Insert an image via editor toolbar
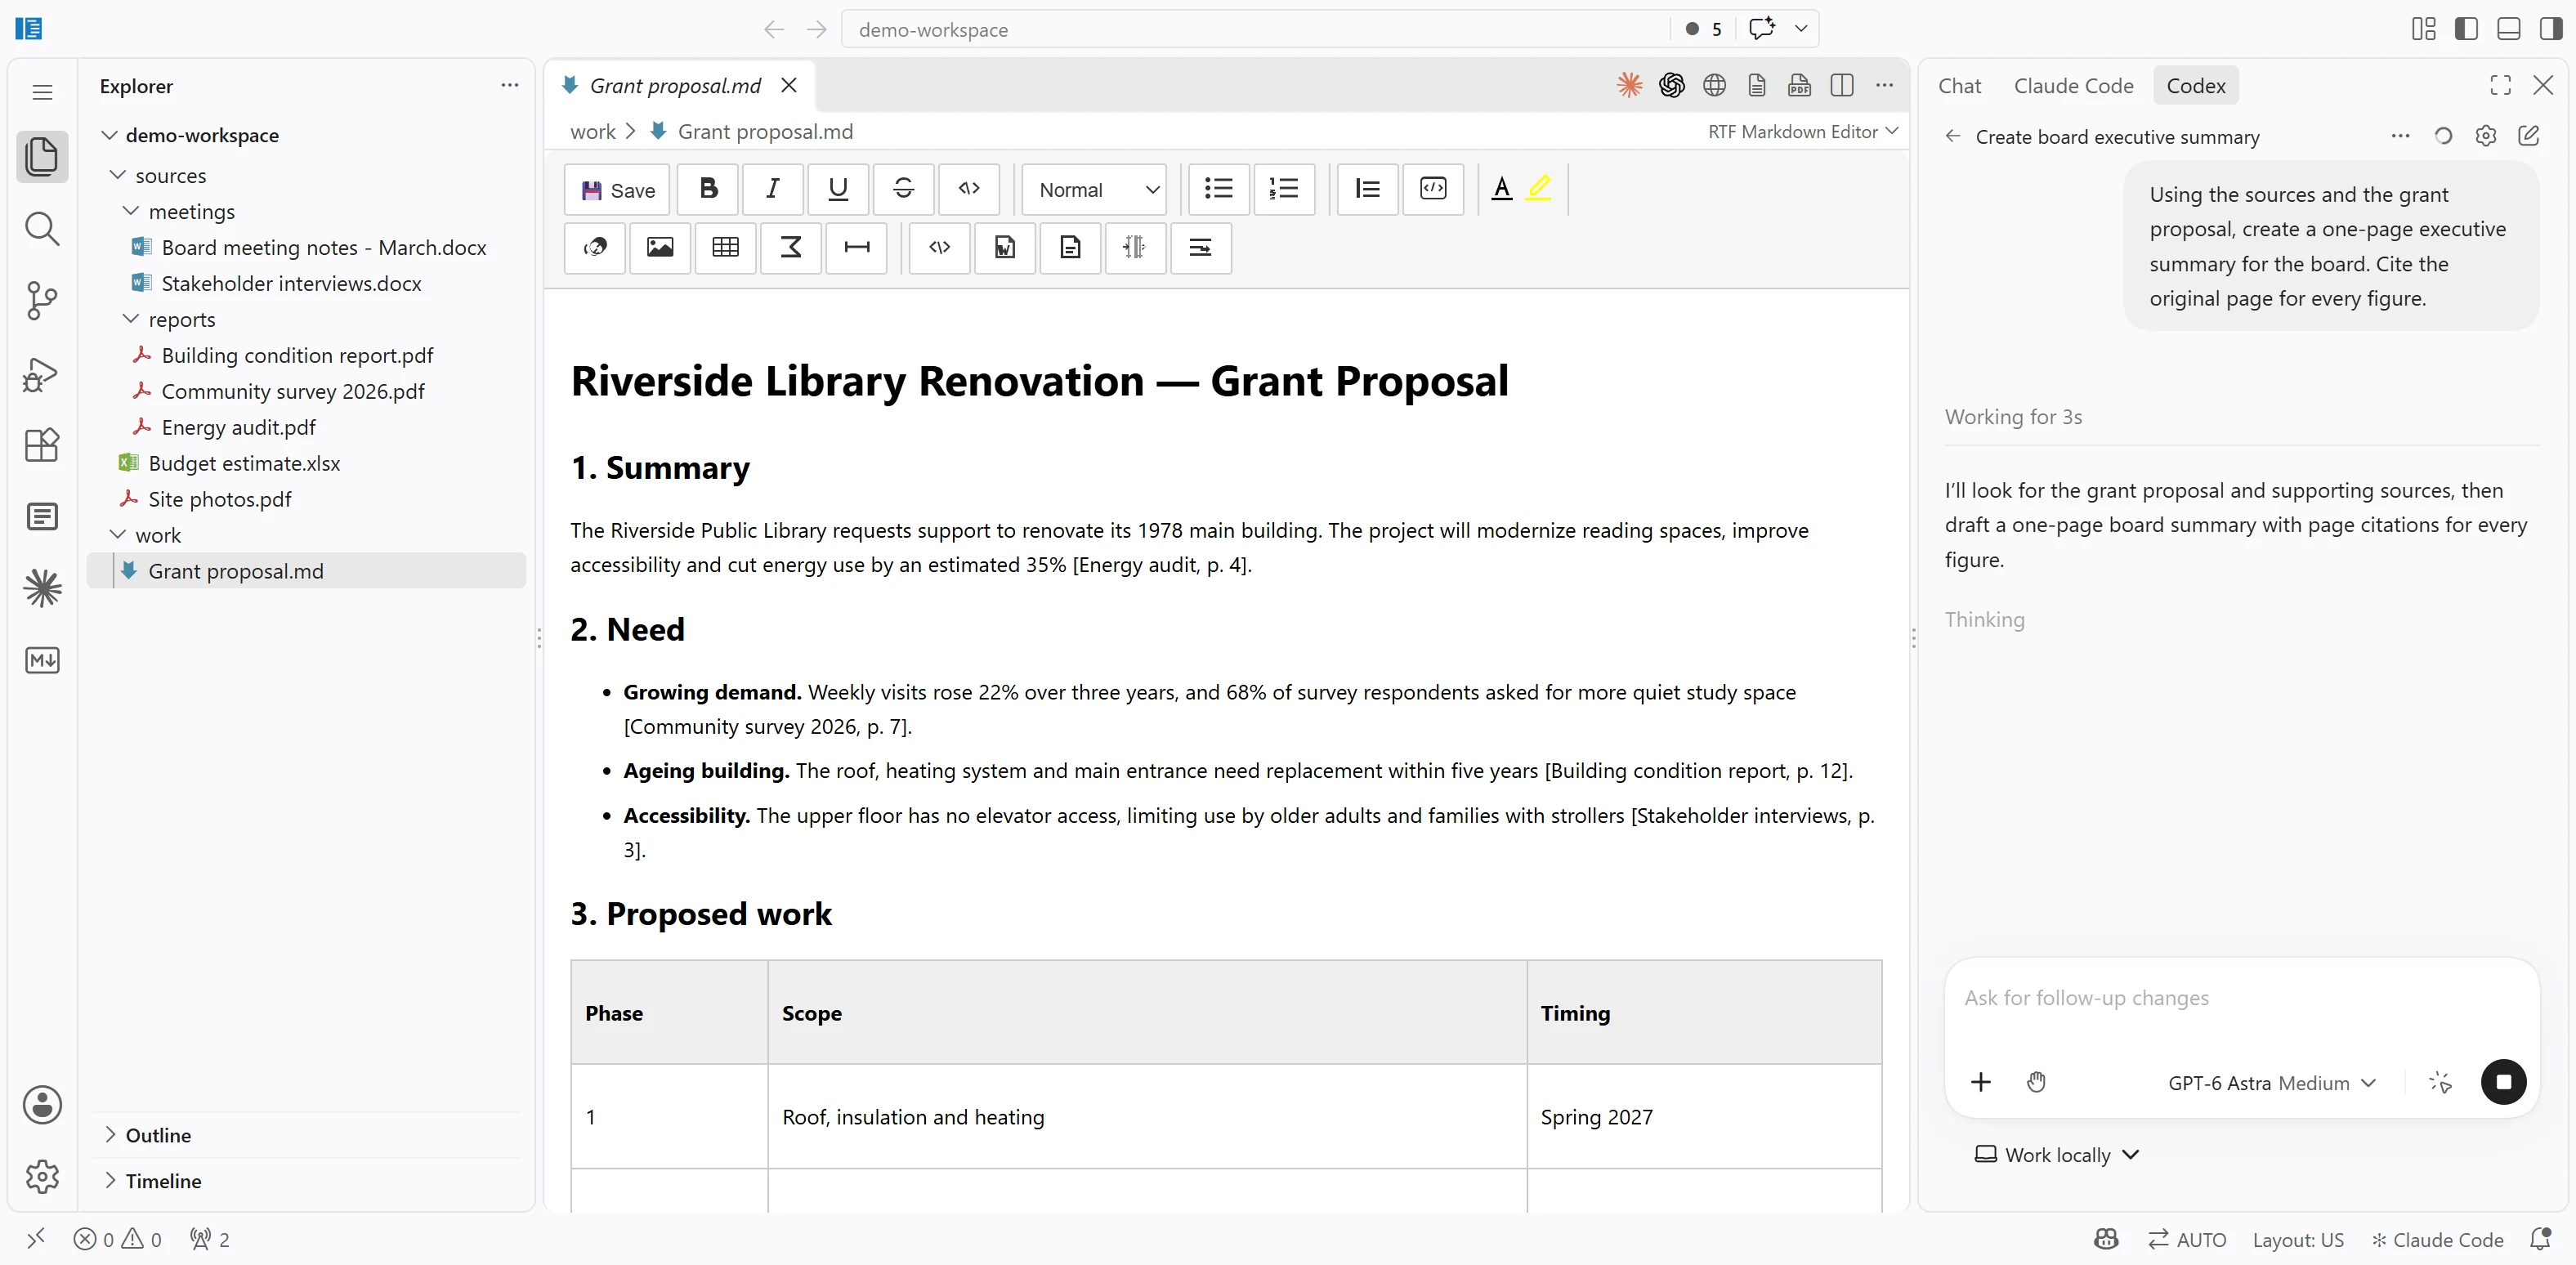Screen dimensions: 2576x1265 click(x=660, y=248)
